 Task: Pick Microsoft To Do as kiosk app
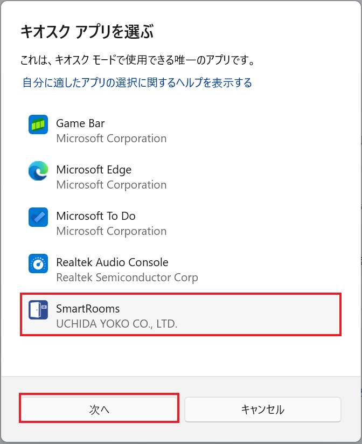(x=96, y=216)
